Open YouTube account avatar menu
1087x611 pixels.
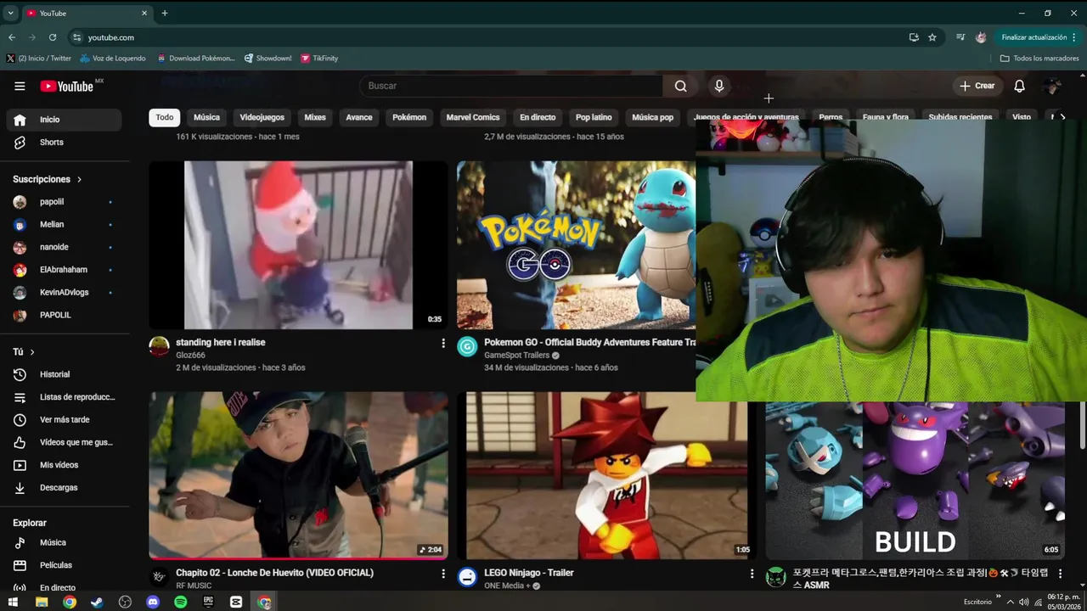tap(1052, 86)
